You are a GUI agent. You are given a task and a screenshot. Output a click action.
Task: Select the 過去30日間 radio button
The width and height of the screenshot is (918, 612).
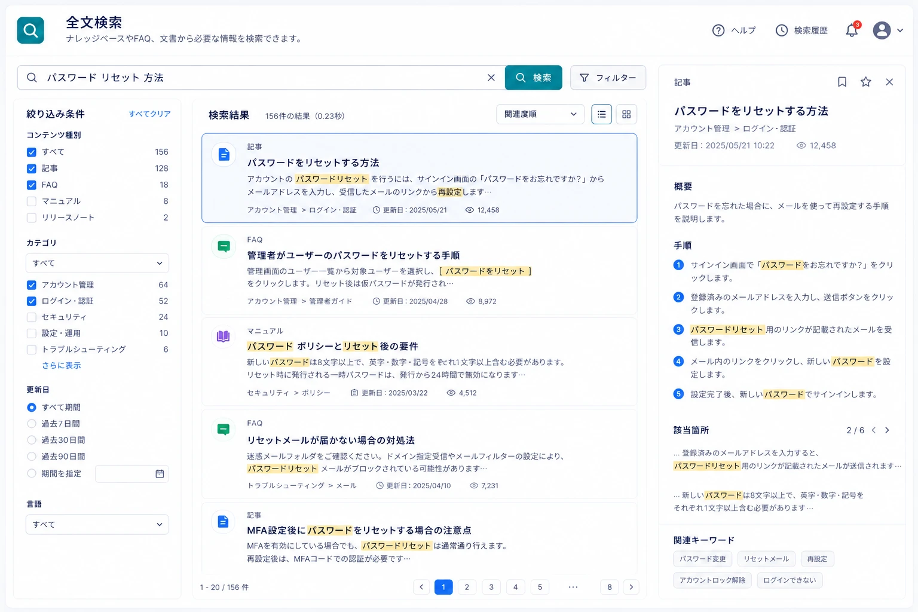pyautogui.click(x=32, y=440)
